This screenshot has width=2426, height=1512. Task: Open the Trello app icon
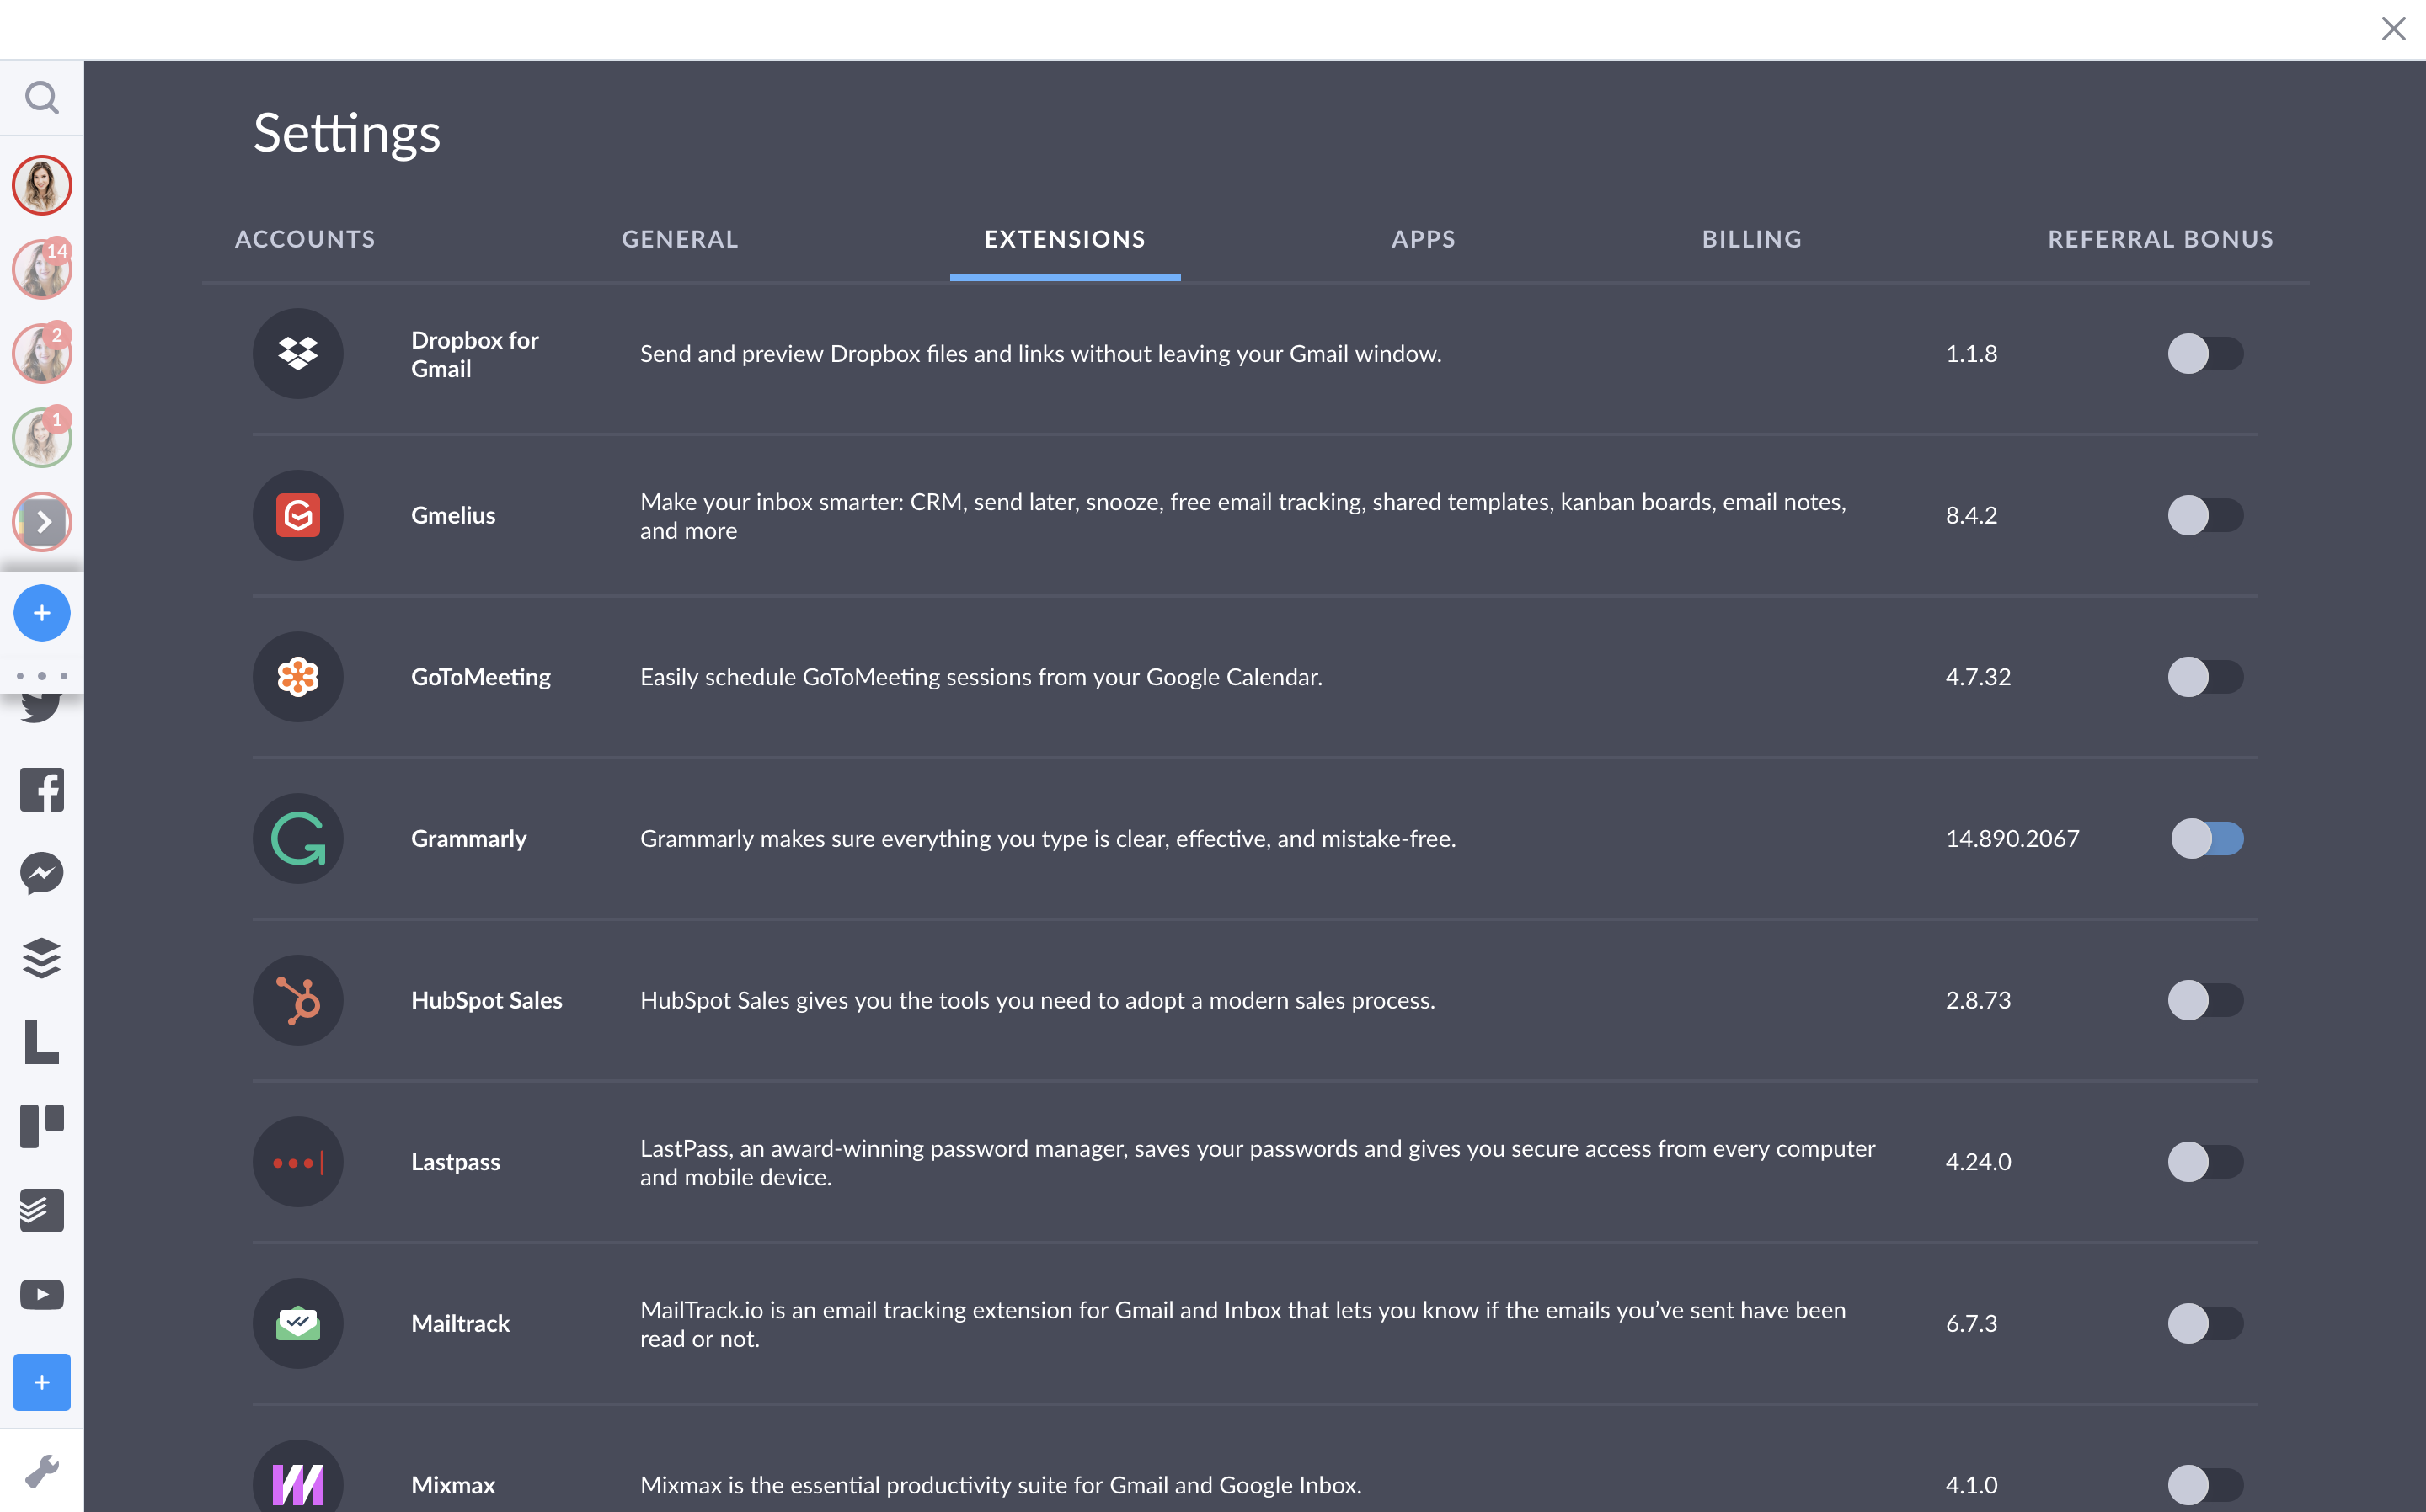[41, 1126]
